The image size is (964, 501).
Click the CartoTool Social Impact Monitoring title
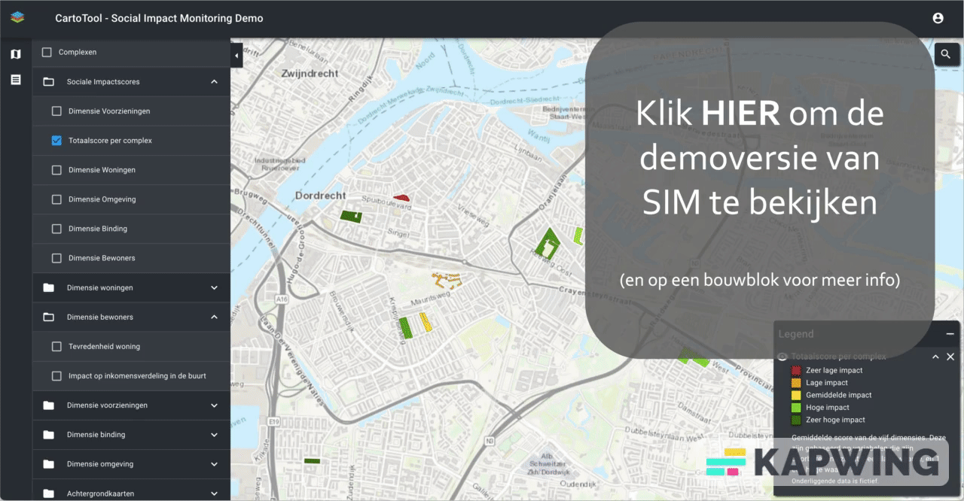tap(159, 18)
